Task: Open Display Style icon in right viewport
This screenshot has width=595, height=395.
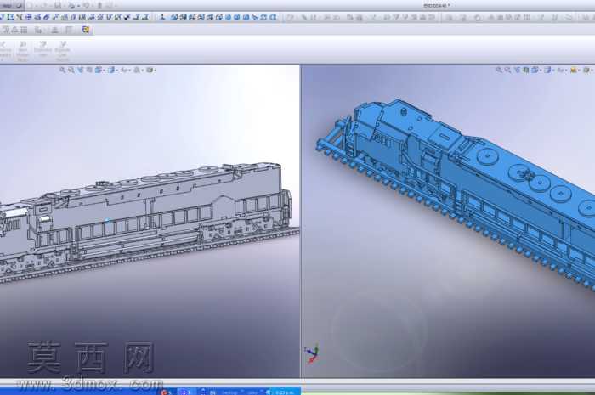Action: 547,71
